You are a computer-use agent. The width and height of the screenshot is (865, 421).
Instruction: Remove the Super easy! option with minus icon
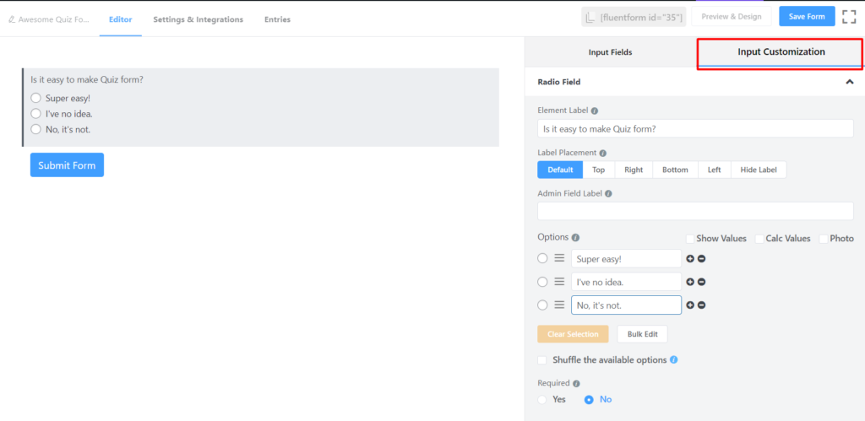pos(701,258)
